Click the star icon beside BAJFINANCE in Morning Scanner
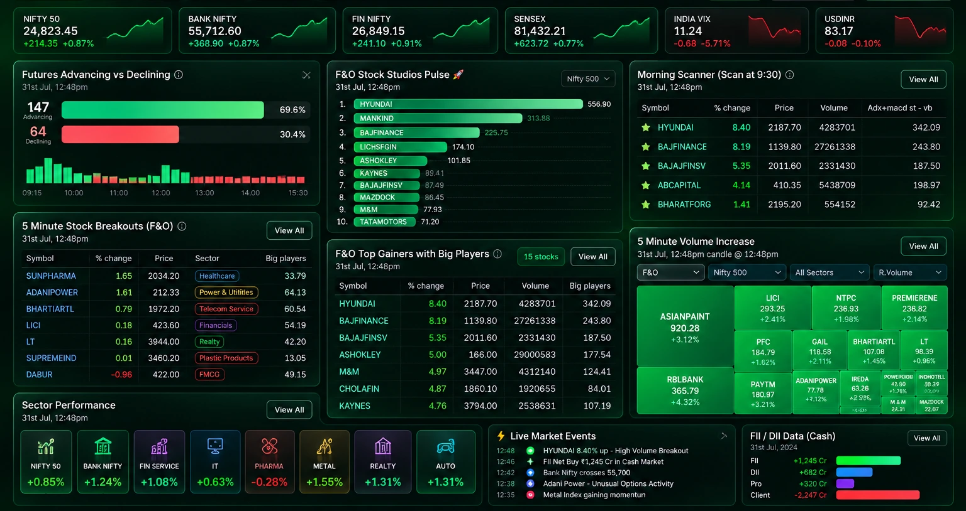The image size is (966, 511). [x=645, y=147]
